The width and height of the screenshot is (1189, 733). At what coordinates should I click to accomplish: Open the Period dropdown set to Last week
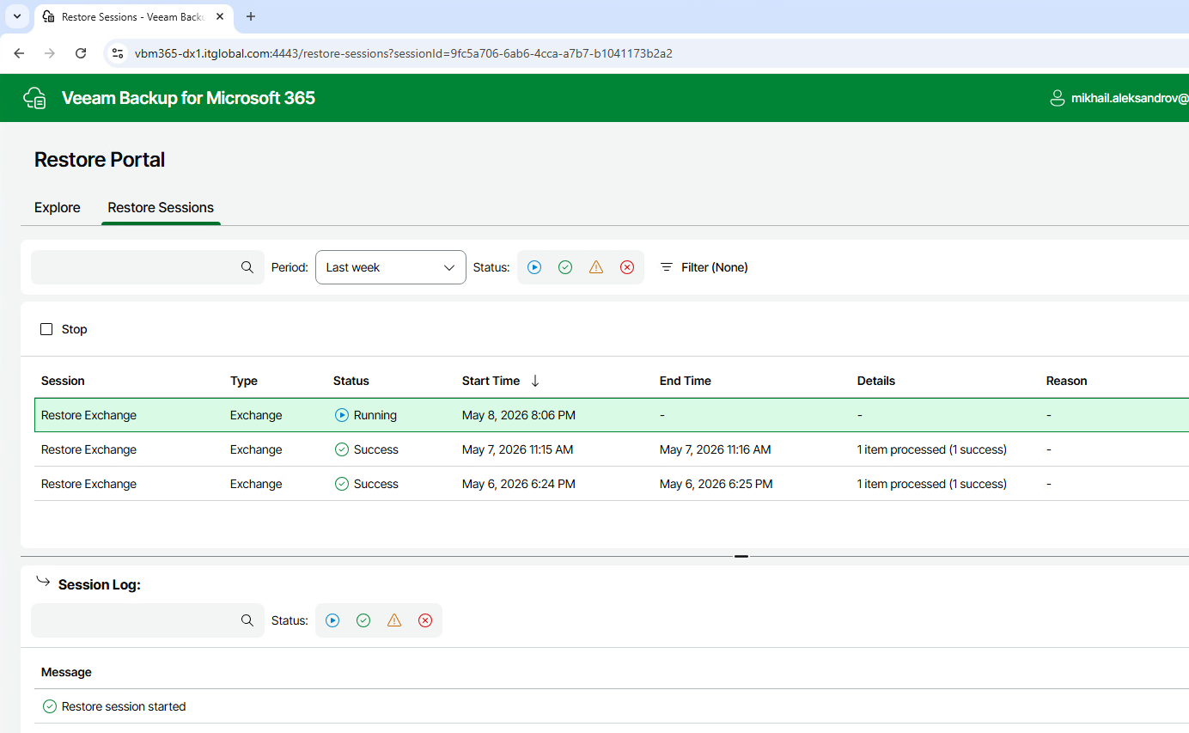pyautogui.click(x=391, y=267)
